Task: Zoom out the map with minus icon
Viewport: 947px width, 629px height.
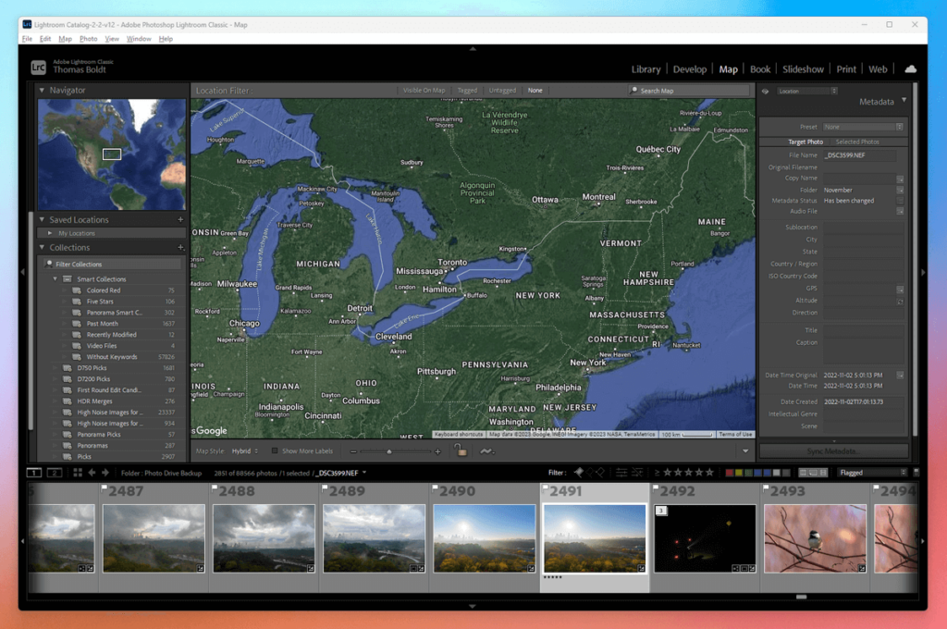Action: point(353,452)
